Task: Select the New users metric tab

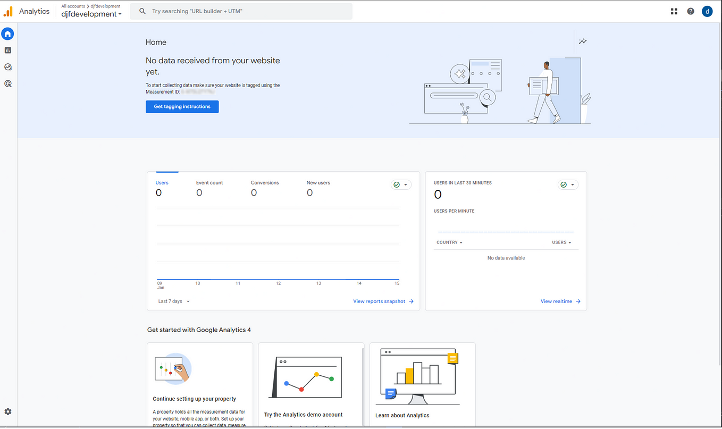Action: pos(318,188)
